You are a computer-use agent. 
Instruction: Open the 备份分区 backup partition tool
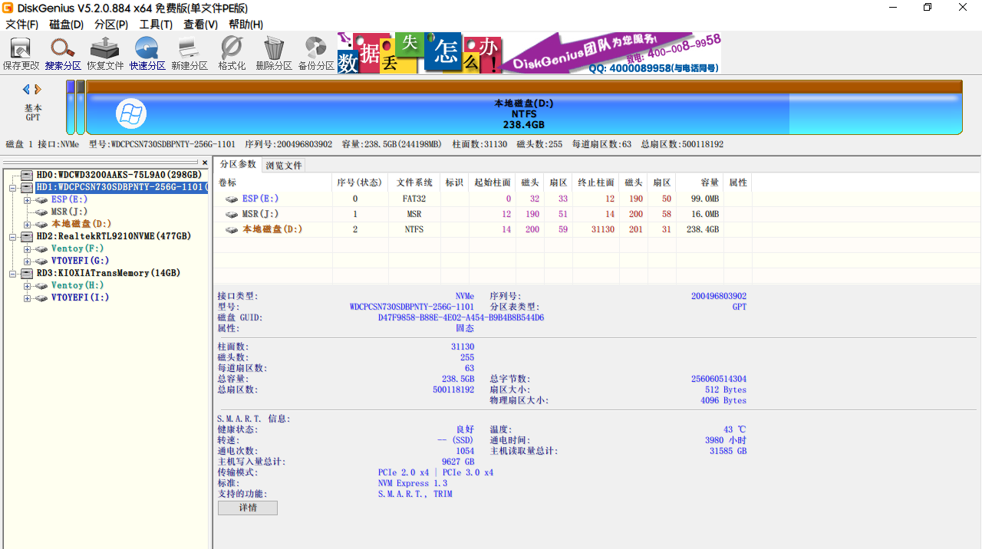pyautogui.click(x=316, y=52)
